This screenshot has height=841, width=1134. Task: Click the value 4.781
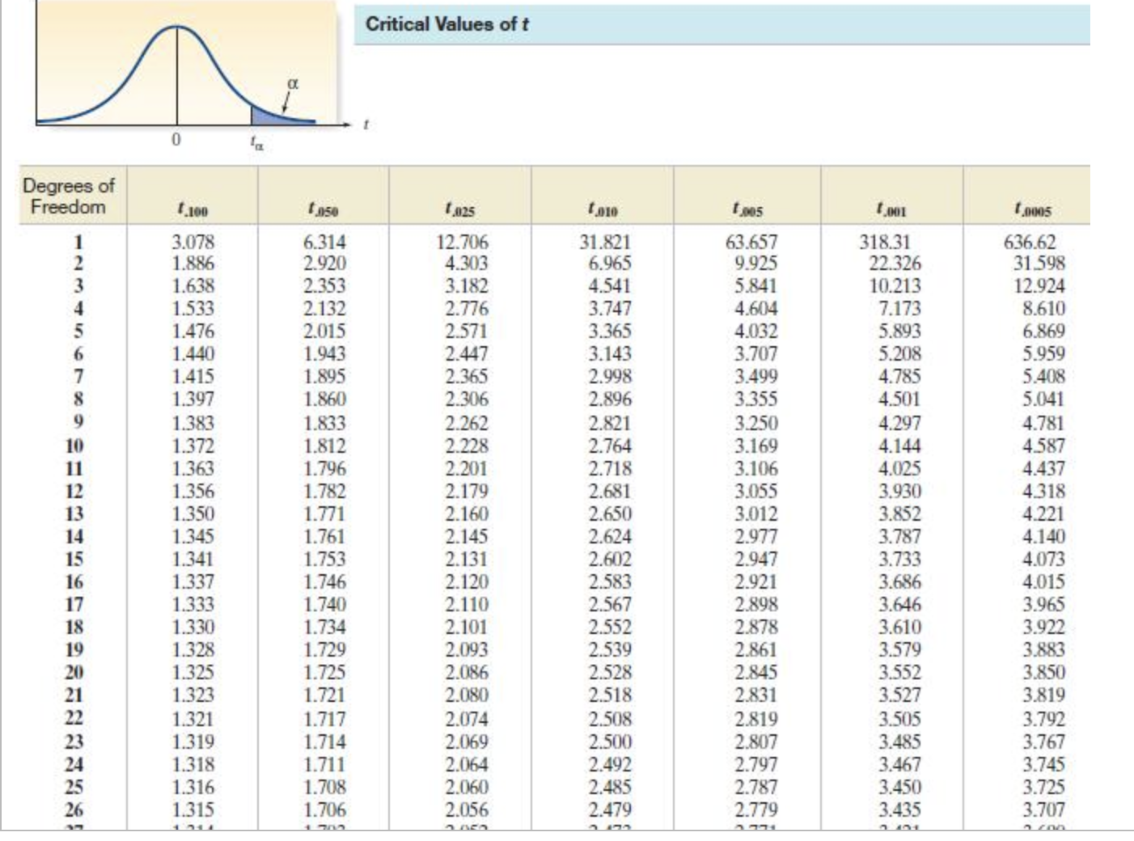(1044, 423)
